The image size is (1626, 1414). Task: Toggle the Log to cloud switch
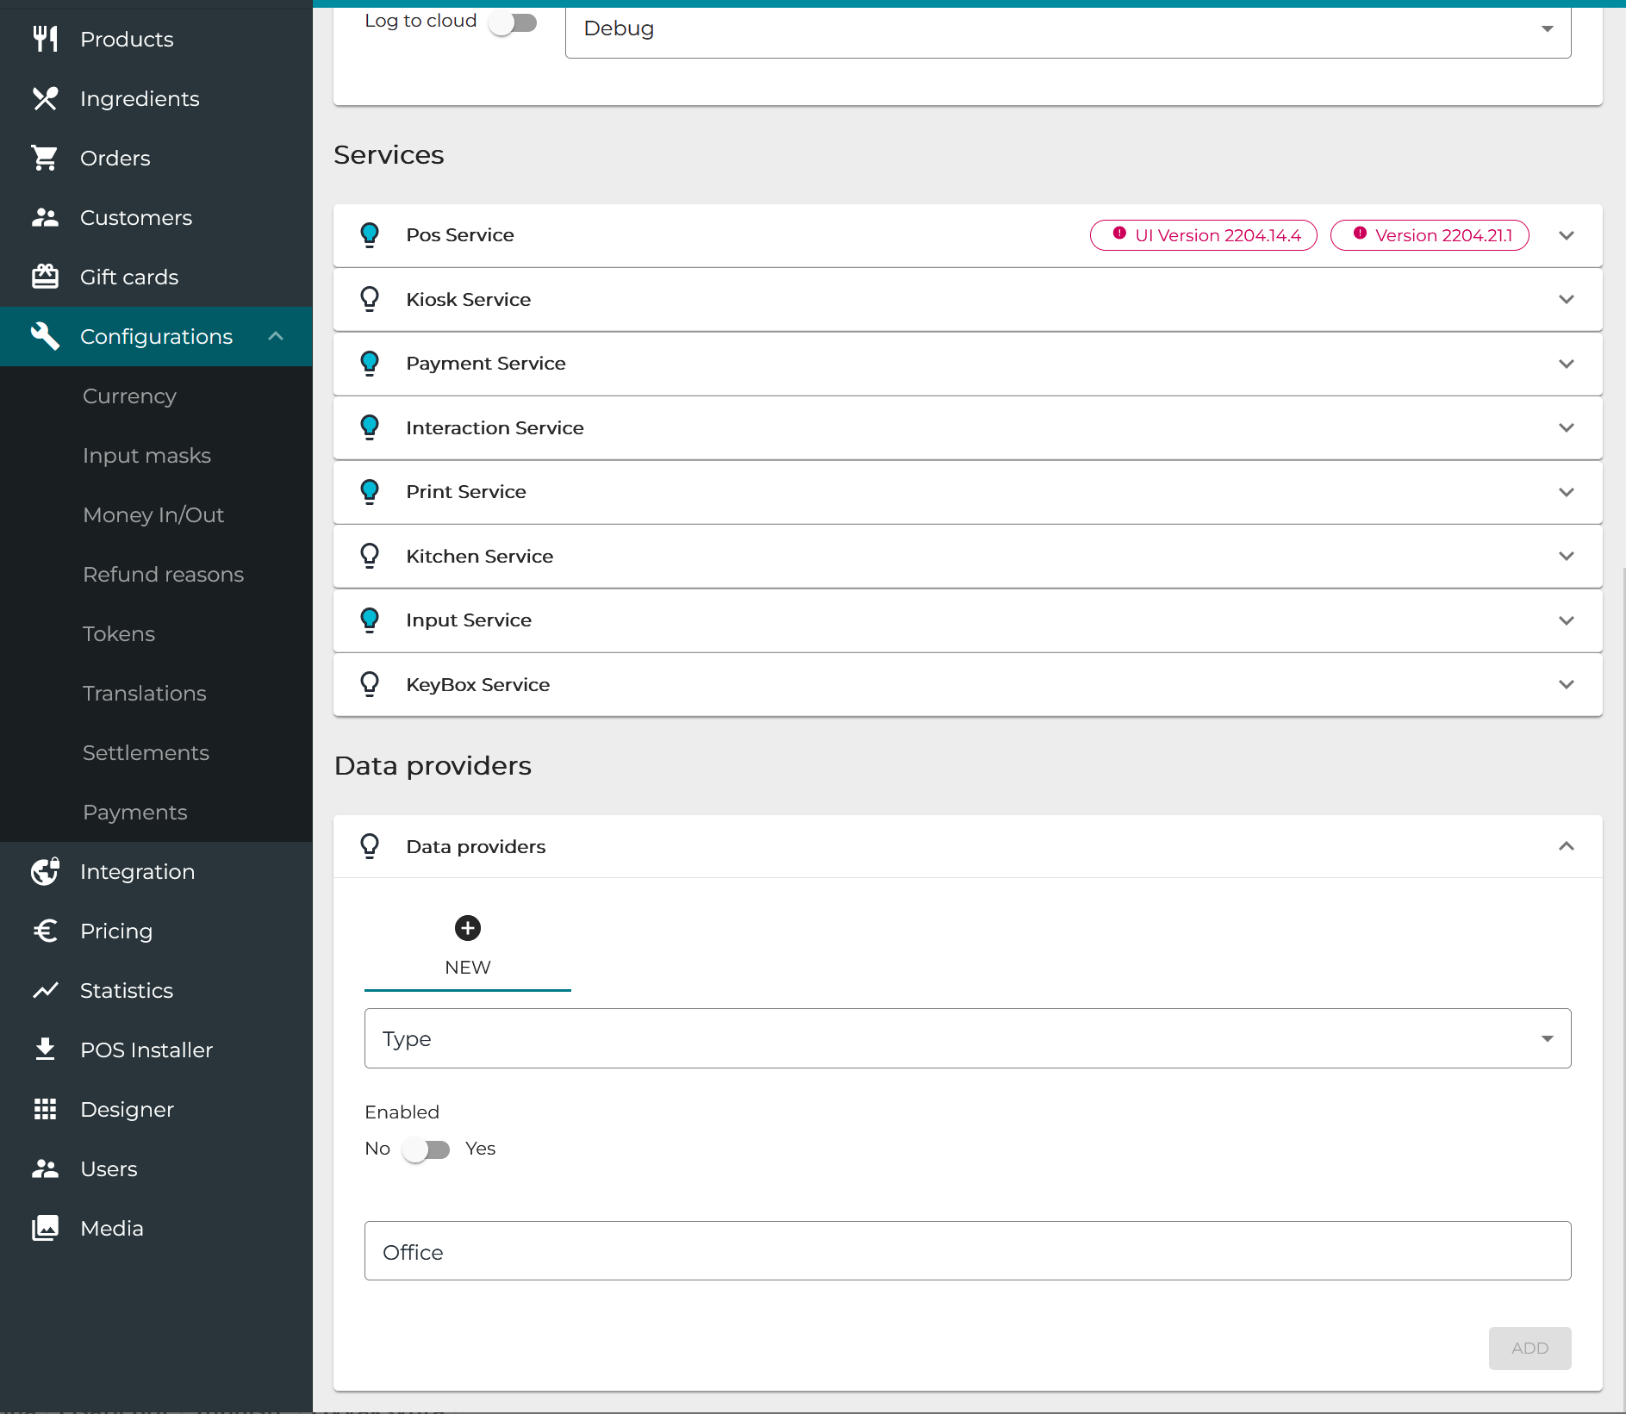513,22
